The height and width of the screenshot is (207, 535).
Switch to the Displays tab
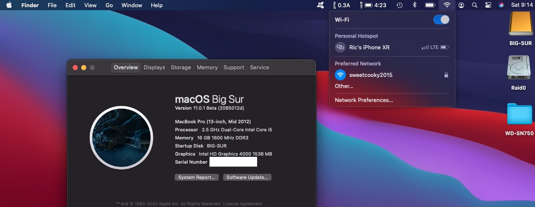click(x=154, y=67)
